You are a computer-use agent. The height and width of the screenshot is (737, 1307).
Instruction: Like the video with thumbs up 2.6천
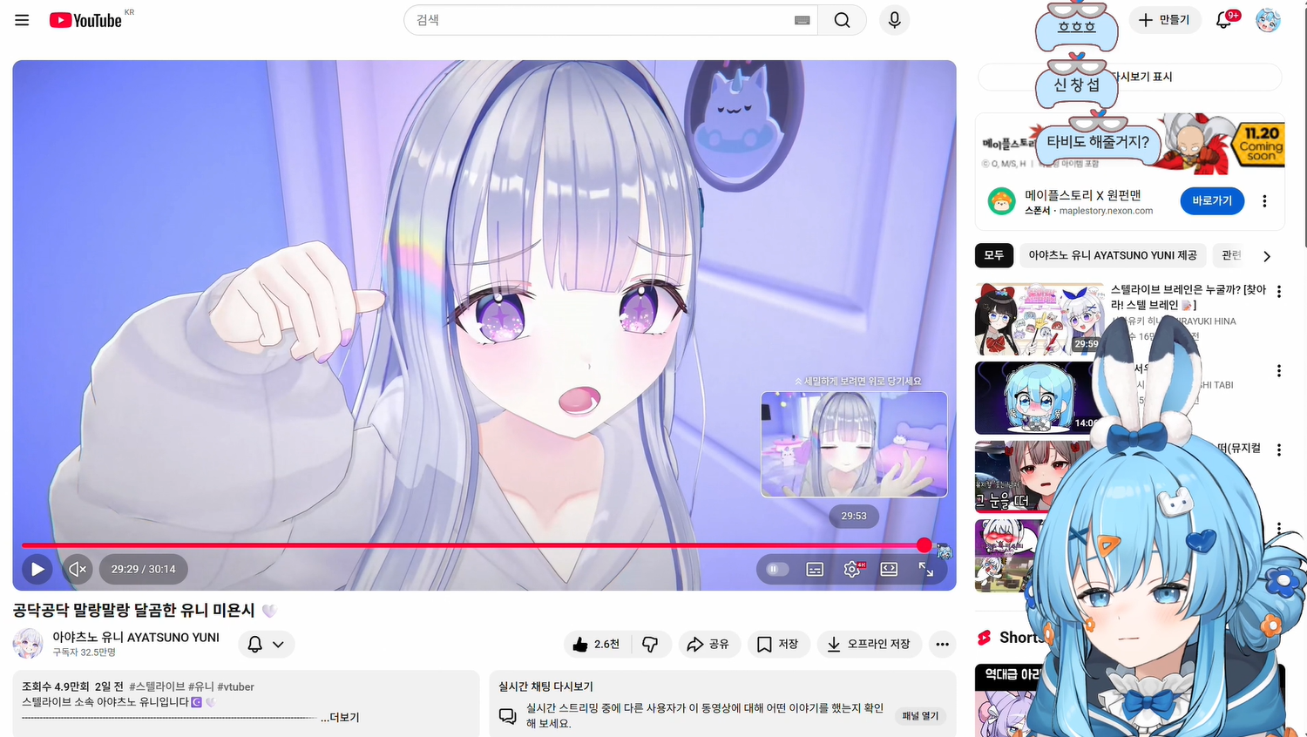coord(597,644)
